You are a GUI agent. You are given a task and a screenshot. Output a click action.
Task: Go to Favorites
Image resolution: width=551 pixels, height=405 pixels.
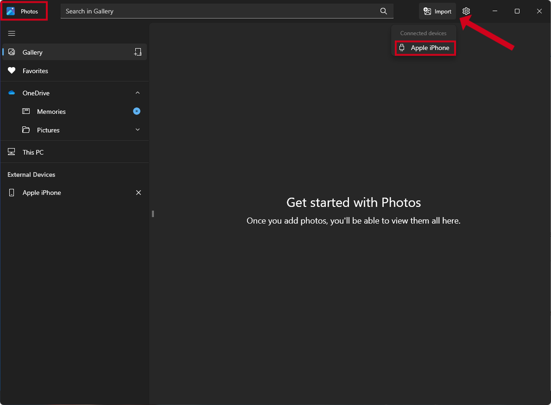point(75,70)
